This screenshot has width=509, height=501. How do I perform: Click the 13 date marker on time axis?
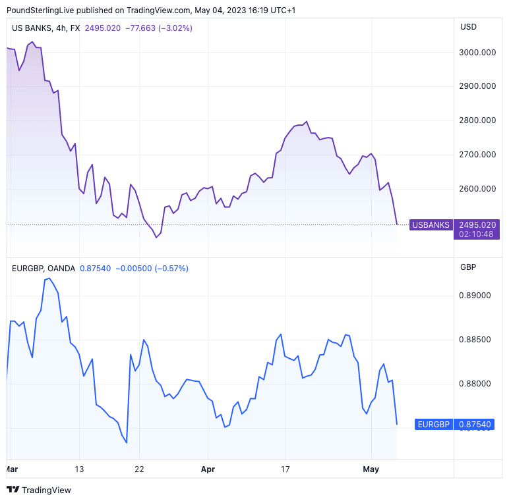pos(79,469)
